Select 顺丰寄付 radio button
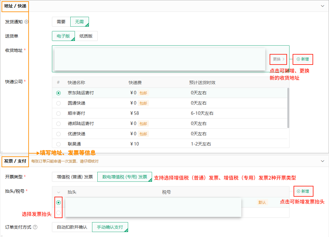Viewport: 329px width, 237px height. (58, 113)
